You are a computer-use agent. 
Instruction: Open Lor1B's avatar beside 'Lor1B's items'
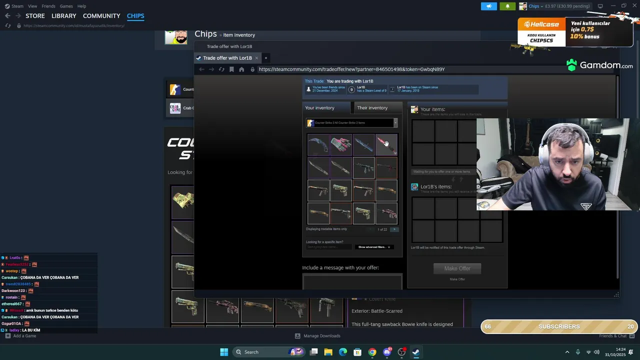click(x=414, y=187)
